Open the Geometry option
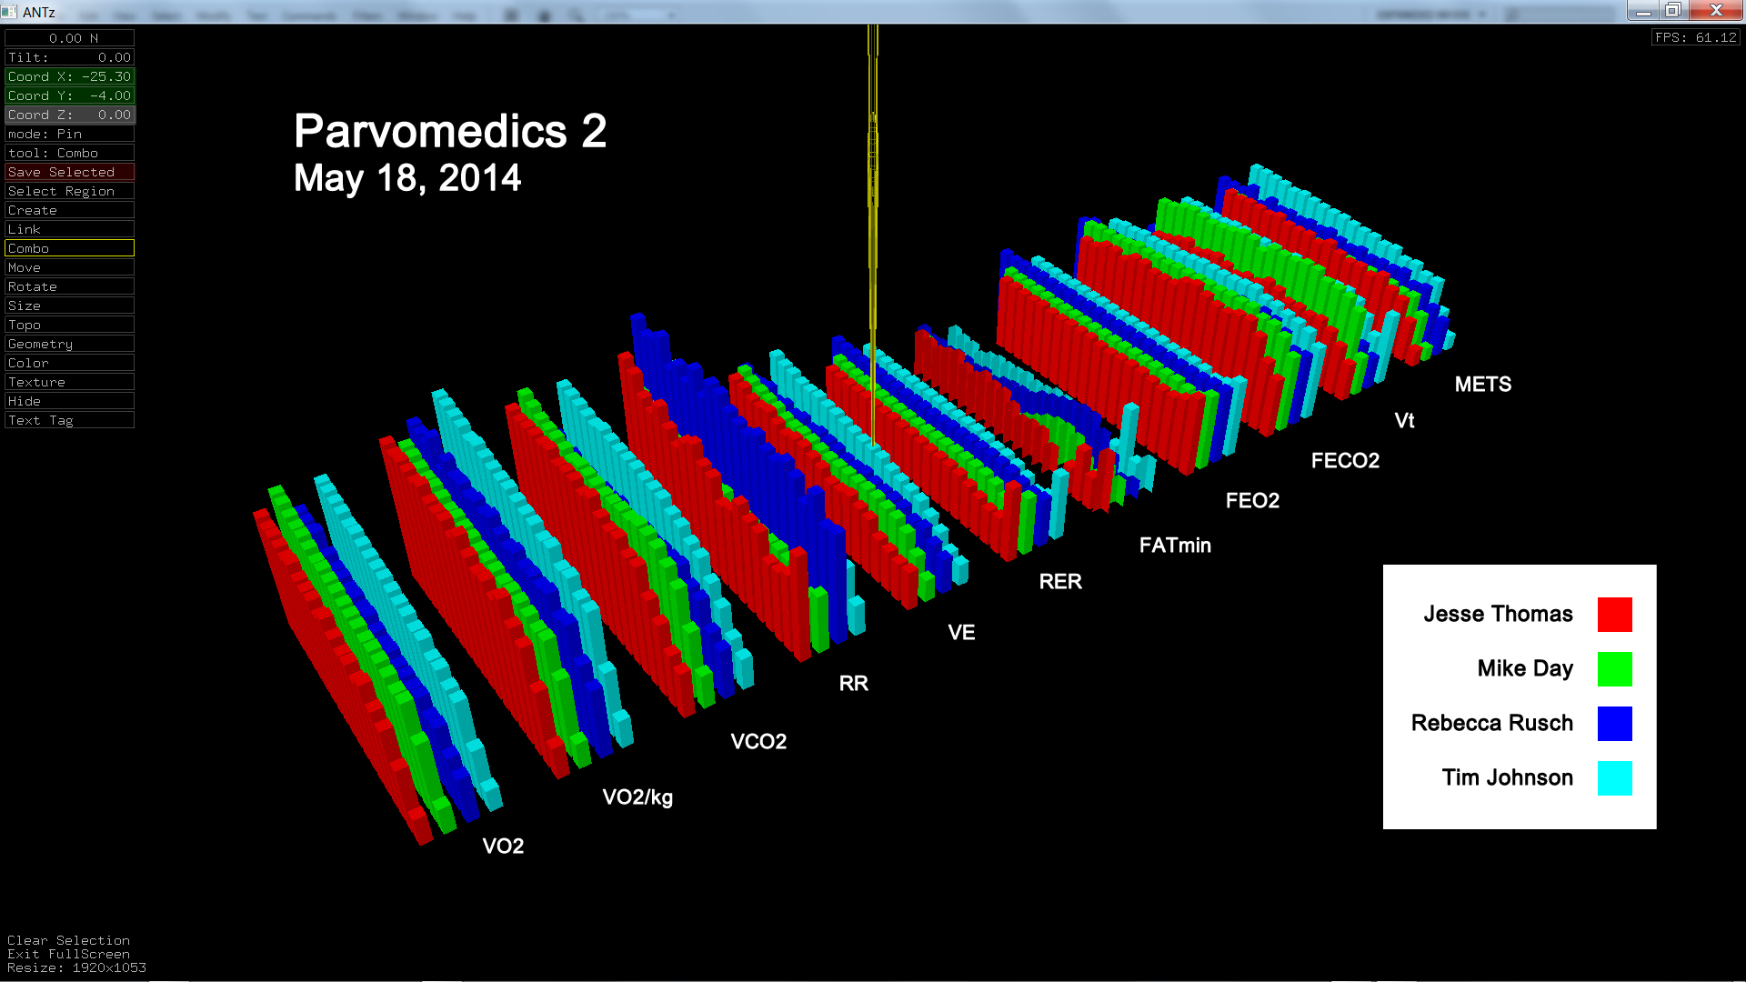The image size is (1746, 982). [69, 344]
